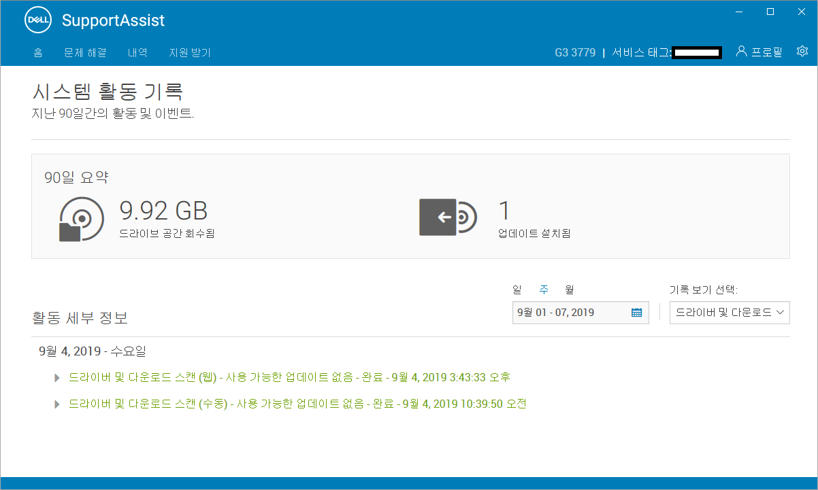Open 문제 해결 menu
The image size is (818, 490).
point(85,52)
